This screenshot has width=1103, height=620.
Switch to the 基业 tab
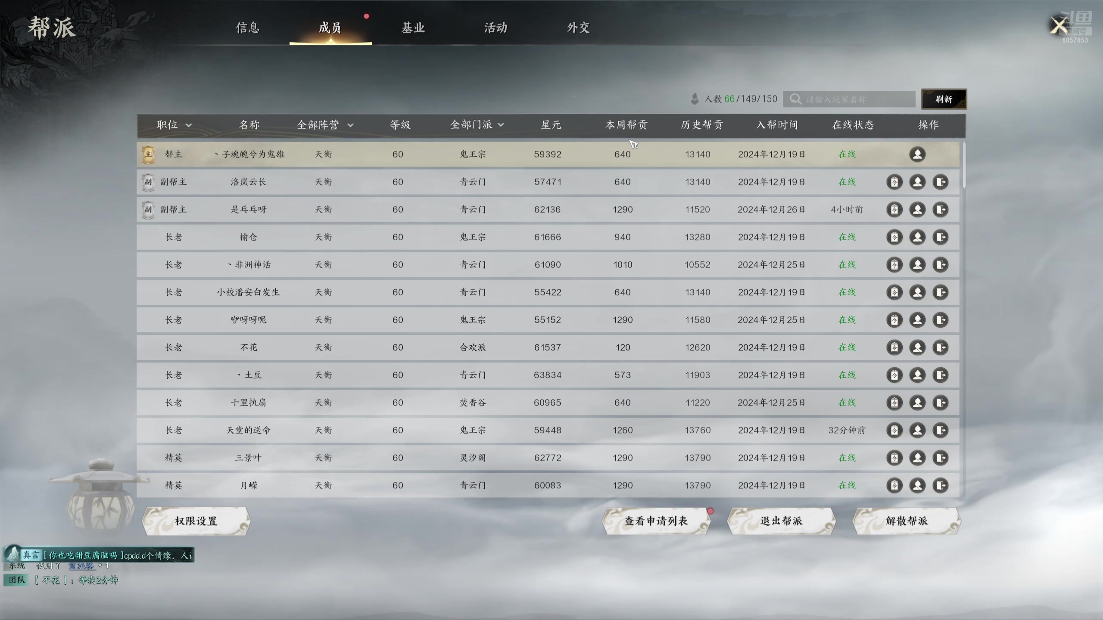pos(413,28)
